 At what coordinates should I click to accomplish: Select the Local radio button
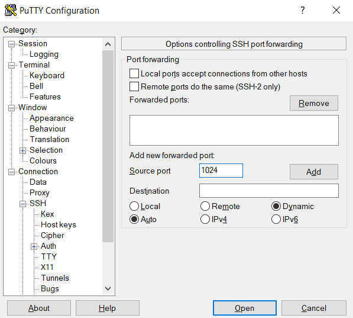click(134, 206)
